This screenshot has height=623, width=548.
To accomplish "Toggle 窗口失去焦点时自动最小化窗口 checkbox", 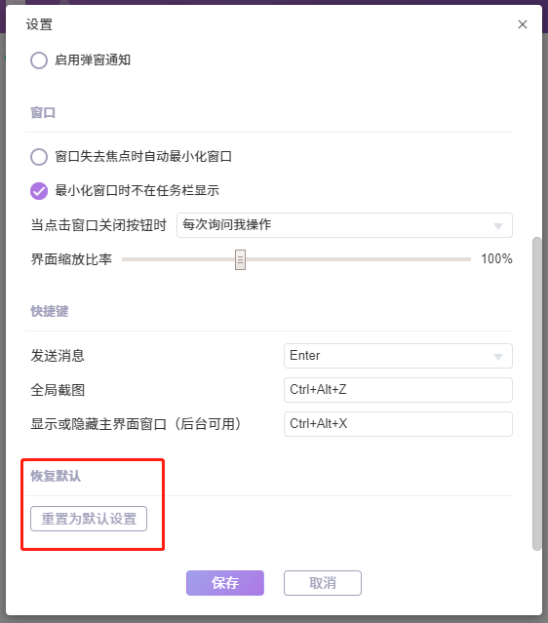I will point(39,157).
